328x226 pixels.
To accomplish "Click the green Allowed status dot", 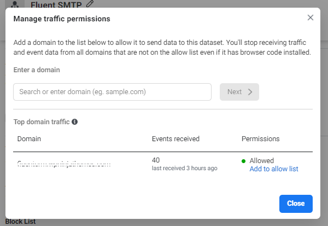I will click(244, 161).
